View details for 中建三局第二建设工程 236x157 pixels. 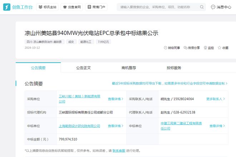click(217, 126)
